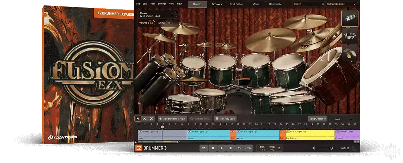
Task: Zoom in timeline with the plus icon
Action: point(358,142)
